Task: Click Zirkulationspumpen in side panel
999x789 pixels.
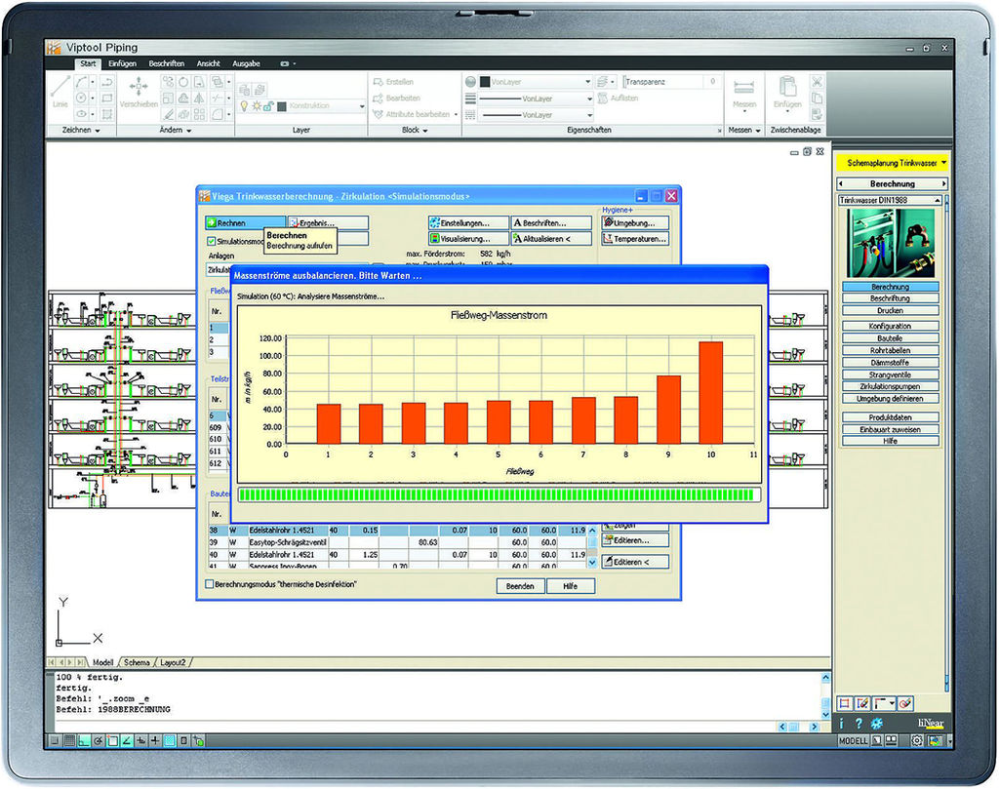Action: pyautogui.click(x=890, y=386)
